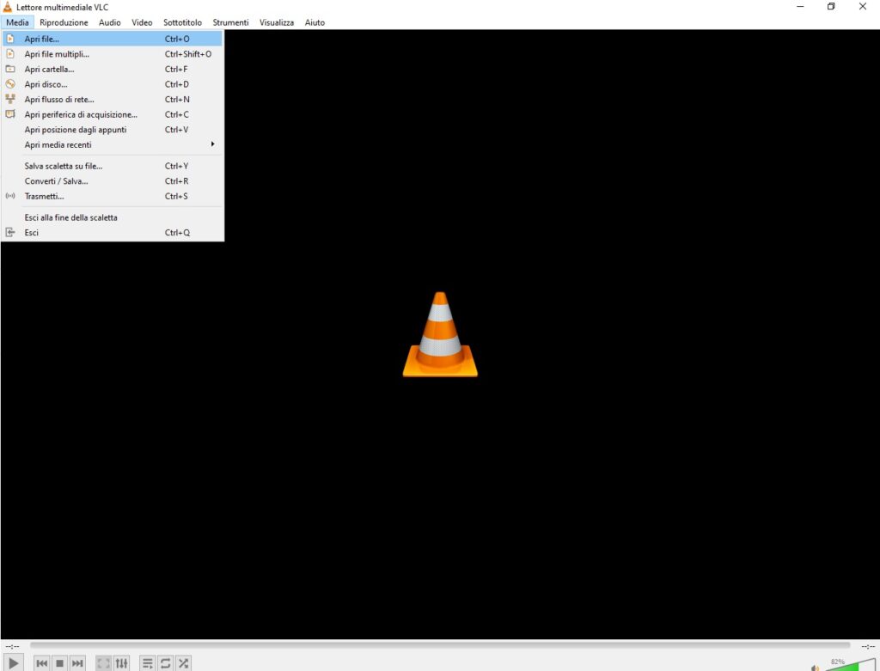The height and width of the screenshot is (671, 880).
Task: Click the Apri file multipli icon
Action: (10, 54)
